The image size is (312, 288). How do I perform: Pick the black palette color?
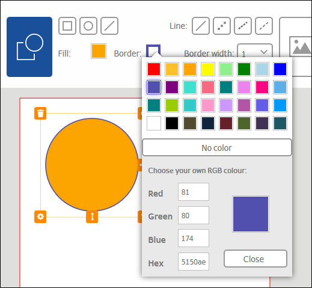pos(172,123)
